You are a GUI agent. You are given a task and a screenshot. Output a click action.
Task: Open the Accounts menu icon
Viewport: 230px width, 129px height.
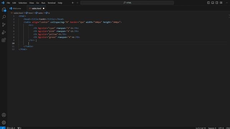(4, 115)
